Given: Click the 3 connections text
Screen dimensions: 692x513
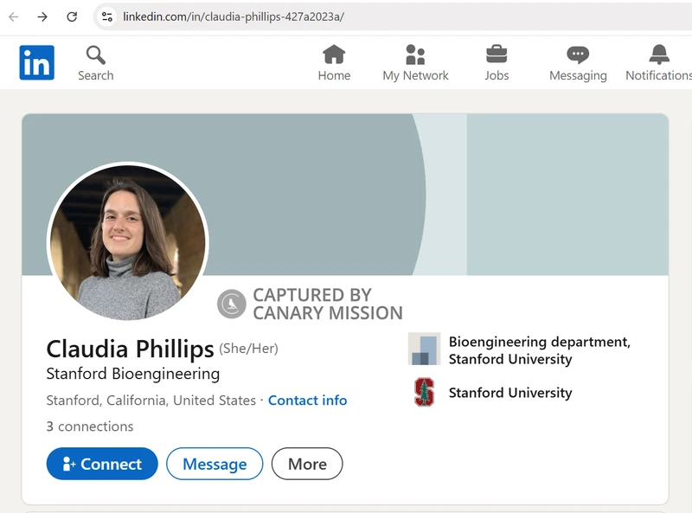Looking at the screenshot, I should coord(90,426).
